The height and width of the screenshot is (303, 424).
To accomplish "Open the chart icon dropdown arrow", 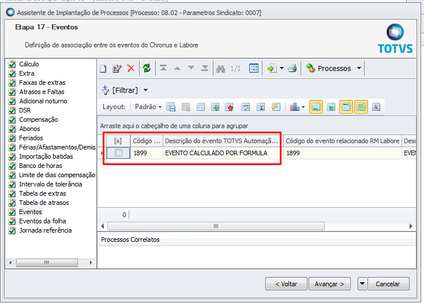I will 303,107.
